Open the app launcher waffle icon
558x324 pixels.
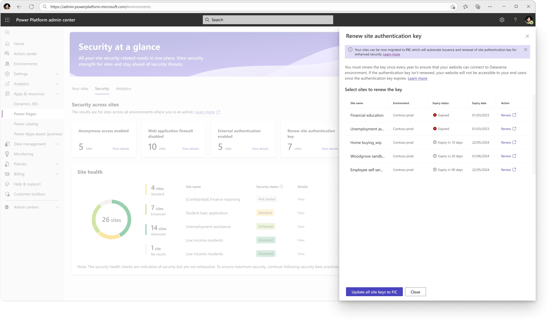(x=7, y=20)
